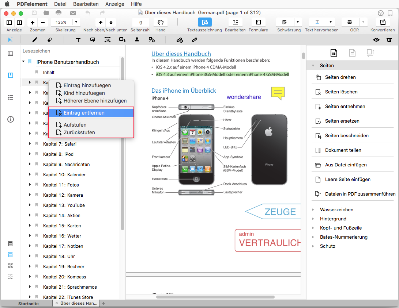Open the stamp tool
The height and width of the screenshot is (308, 399).
tap(137, 40)
